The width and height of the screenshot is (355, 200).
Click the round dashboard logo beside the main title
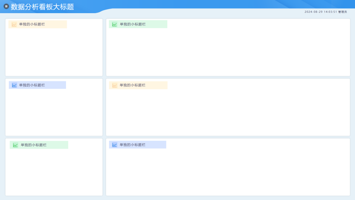point(6,6)
